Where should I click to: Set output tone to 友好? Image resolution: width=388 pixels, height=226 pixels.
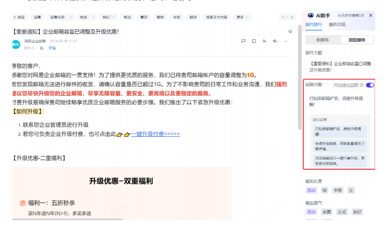tap(357, 211)
